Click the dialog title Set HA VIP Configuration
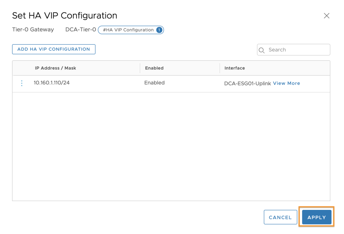Screen dimensions: 344x234 pyautogui.click(x=64, y=16)
